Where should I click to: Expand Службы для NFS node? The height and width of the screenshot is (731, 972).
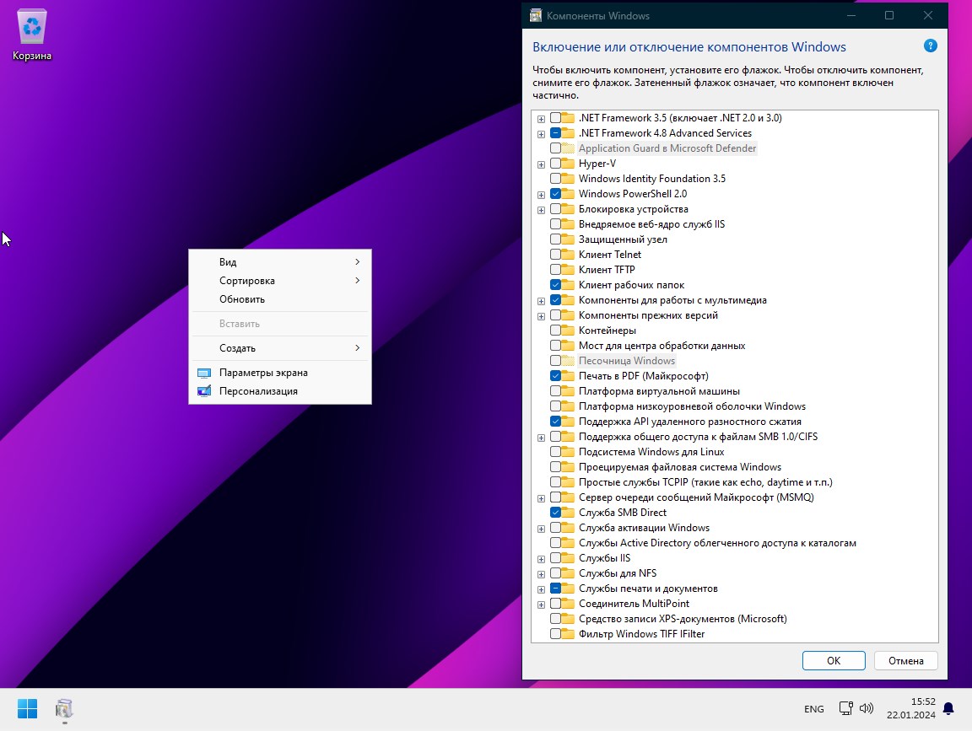click(541, 574)
